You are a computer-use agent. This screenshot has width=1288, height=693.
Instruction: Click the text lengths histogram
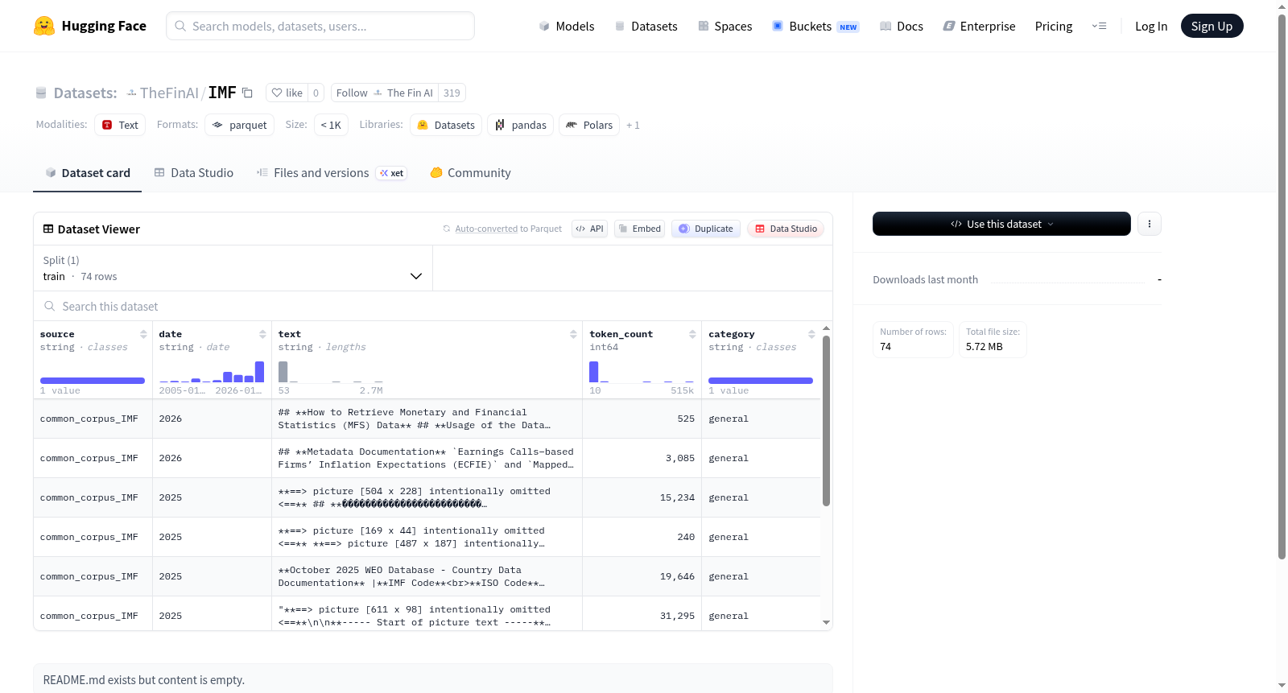coord(330,371)
